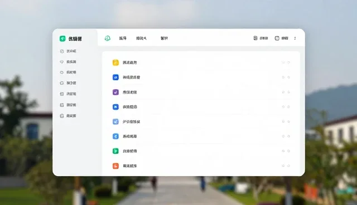This screenshot has height=205, width=357.
Task: Click the green app logo in the sidebar header
Action: [62, 38]
